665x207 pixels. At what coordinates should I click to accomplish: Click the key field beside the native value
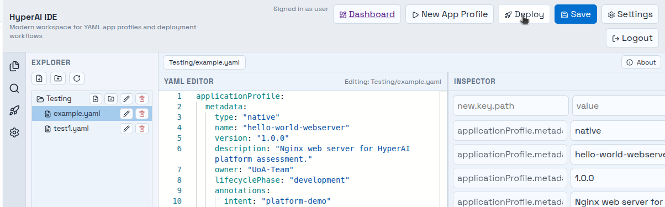pyautogui.click(x=509, y=131)
